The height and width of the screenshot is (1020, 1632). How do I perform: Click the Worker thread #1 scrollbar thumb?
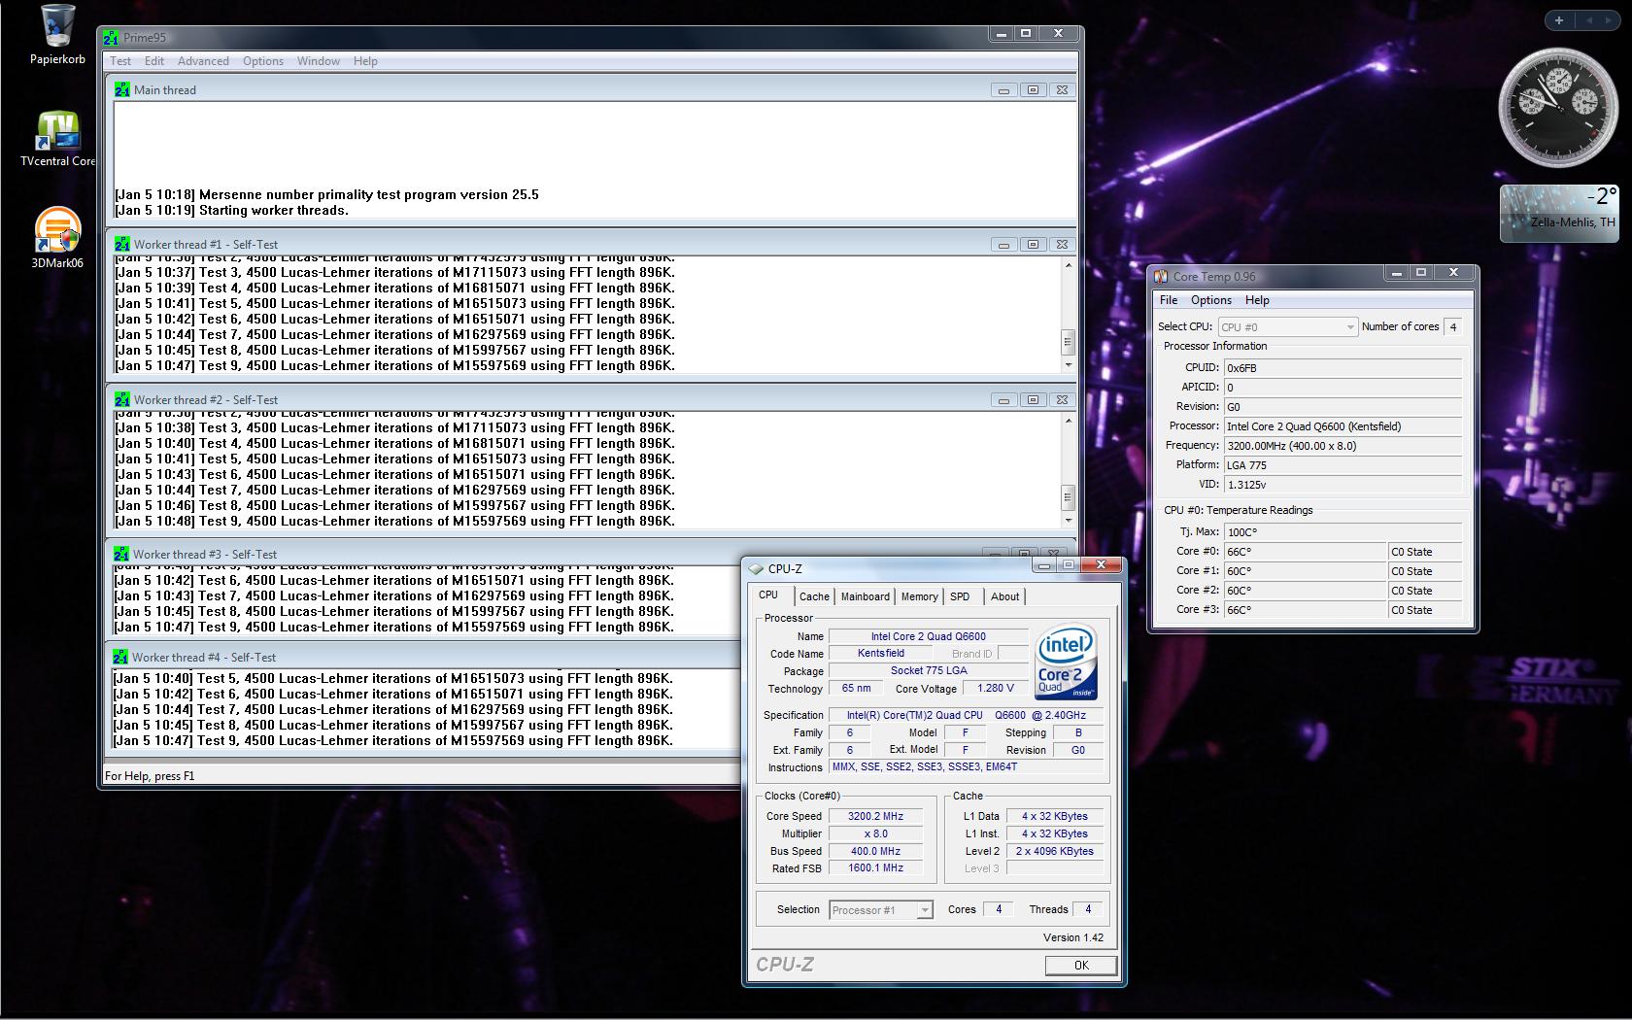click(1069, 341)
